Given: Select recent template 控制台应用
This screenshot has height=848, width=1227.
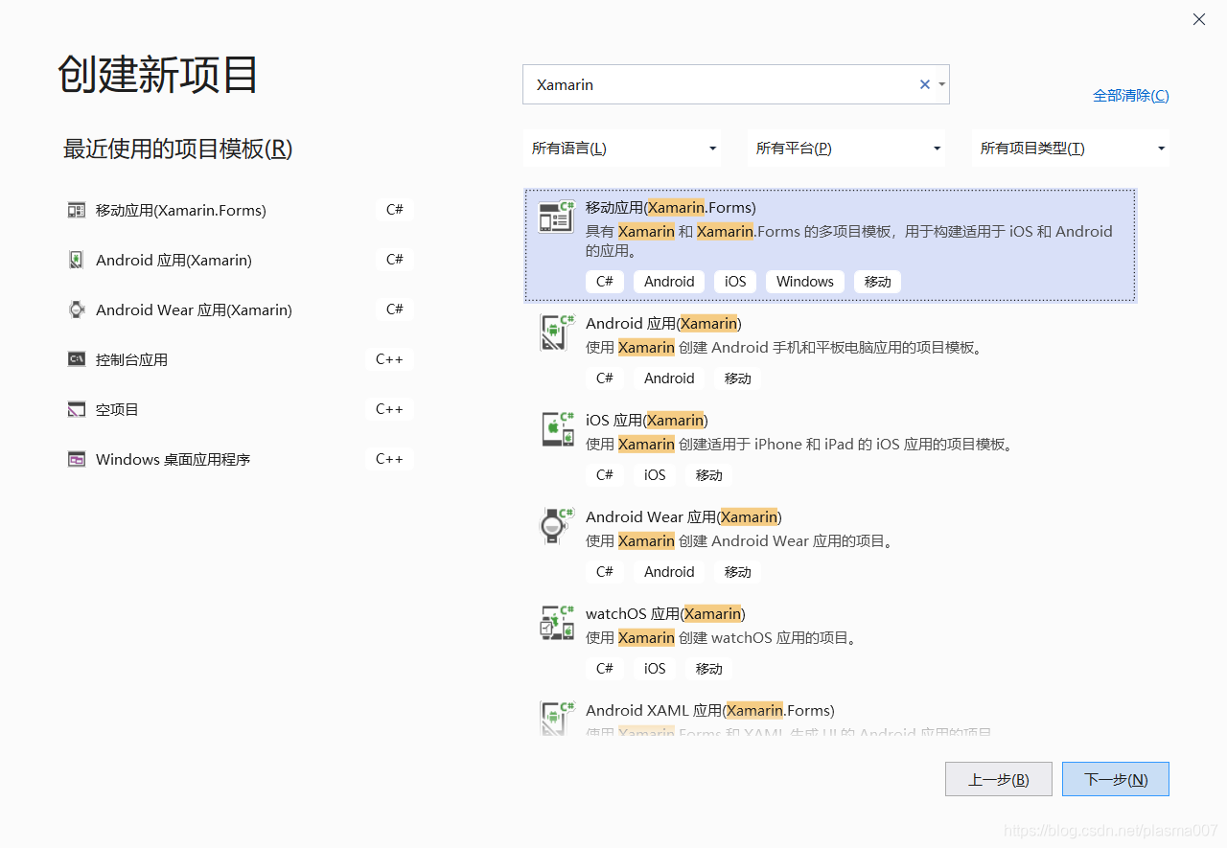Looking at the screenshot, I should [240, 359].
